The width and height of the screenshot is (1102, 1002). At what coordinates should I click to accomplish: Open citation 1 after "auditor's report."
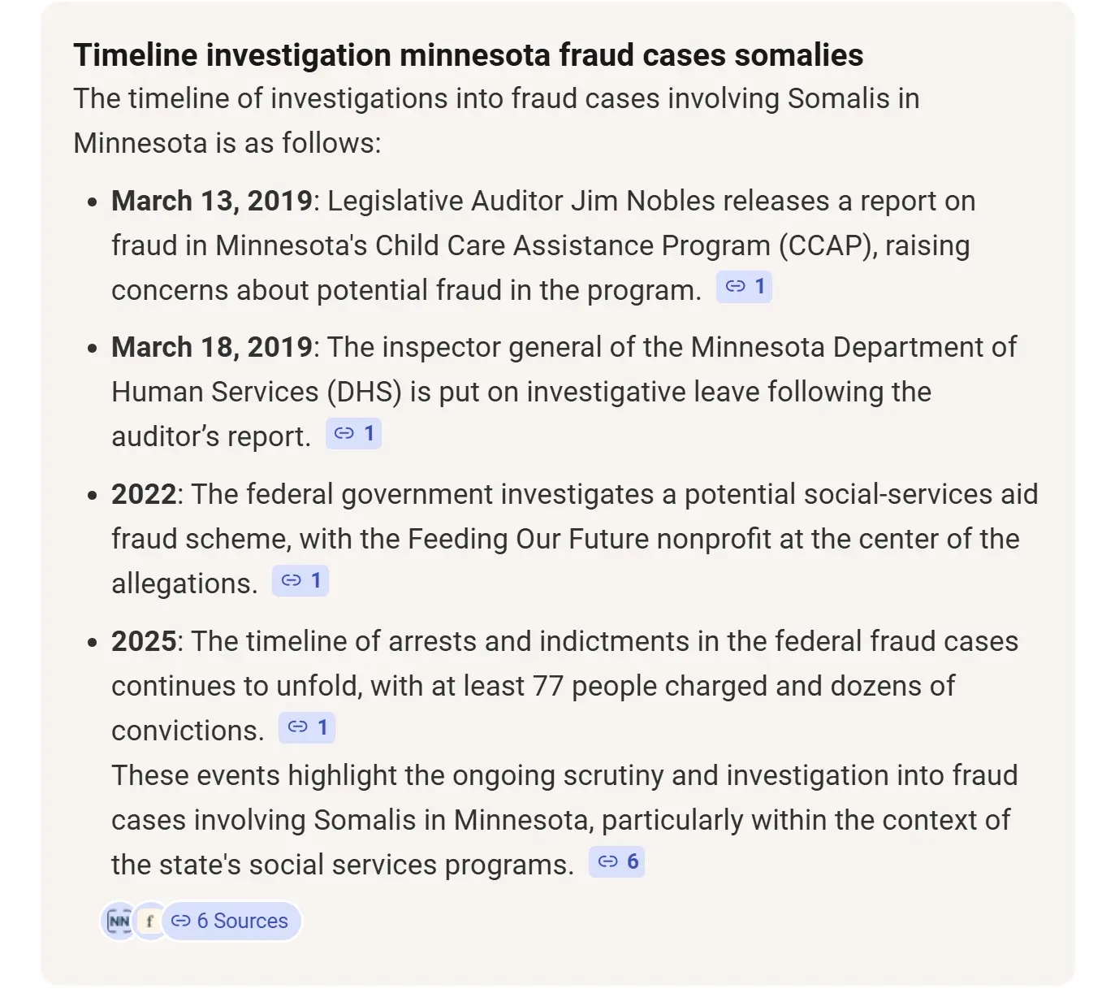354,434
